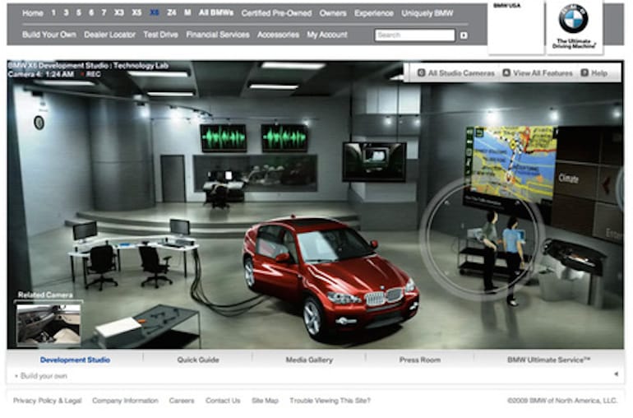Switch to Development Studio tab
Screen dimensions: 633x418
click(x=75, y=360)
